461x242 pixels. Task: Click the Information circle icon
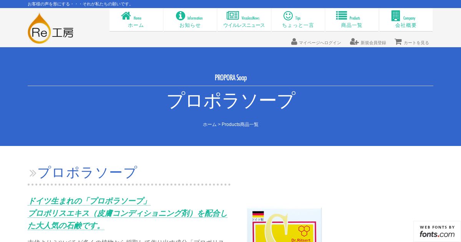[x=181, y=16]
